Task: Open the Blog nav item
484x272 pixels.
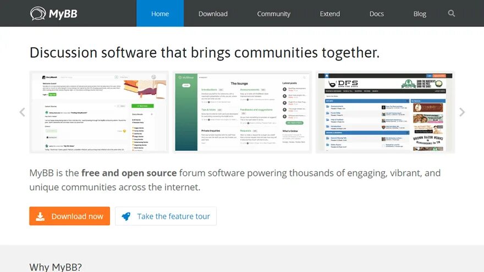Action: (420, 14)
